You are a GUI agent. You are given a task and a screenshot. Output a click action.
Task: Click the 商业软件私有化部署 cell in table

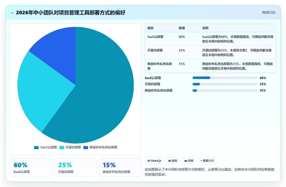160,66
